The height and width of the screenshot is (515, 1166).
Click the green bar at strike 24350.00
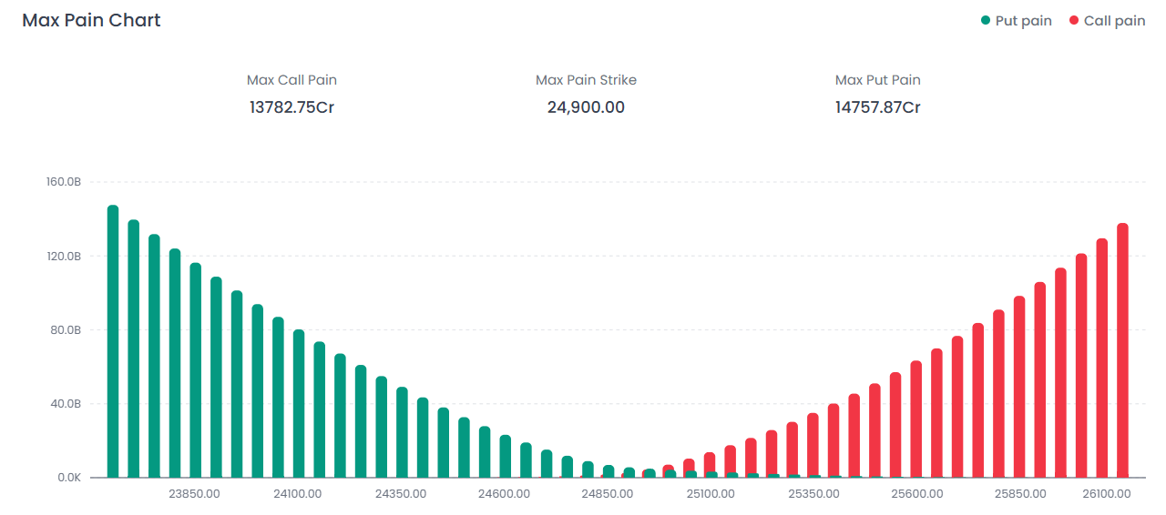click(x=402, y=432)
